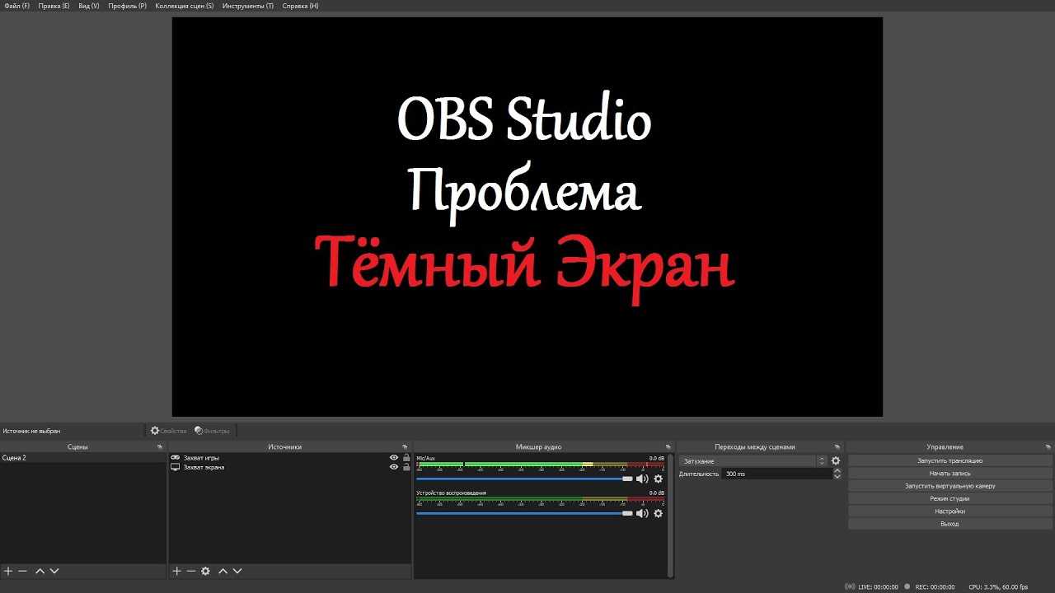
Task: Move the scene up in the Сцены list
Action: 40,571
